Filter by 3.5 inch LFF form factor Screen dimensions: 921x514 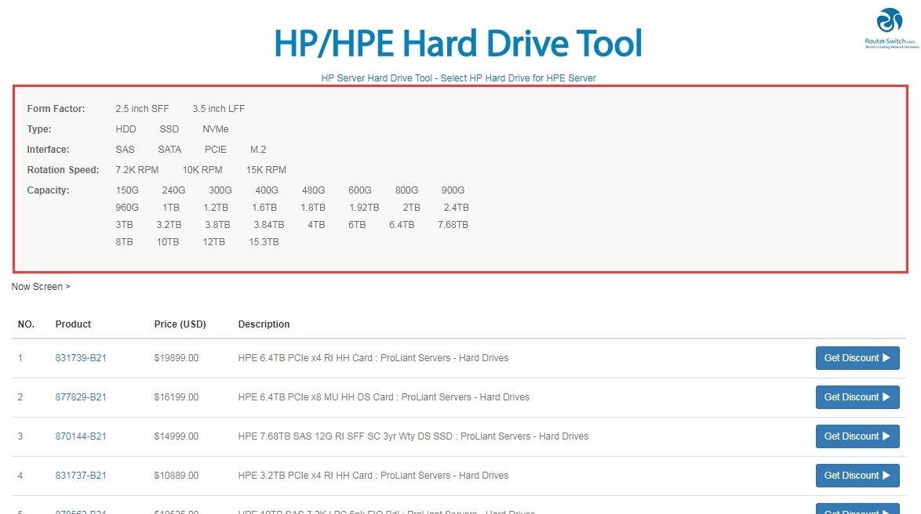219,109
